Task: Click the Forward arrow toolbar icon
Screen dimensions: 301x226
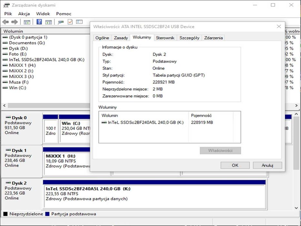Action: [15, 22]
